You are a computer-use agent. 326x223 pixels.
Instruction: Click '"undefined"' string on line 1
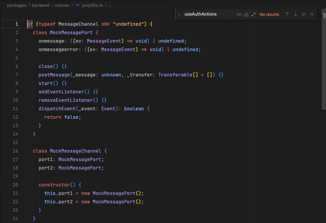tap(128, 24)
